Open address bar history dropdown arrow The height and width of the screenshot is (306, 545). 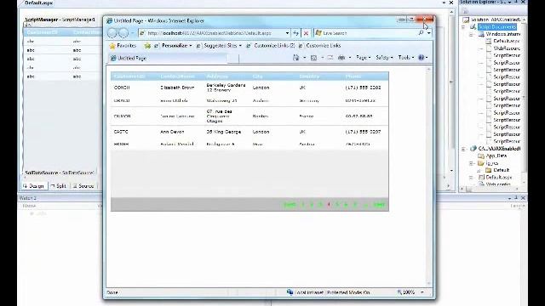[287, 33]
